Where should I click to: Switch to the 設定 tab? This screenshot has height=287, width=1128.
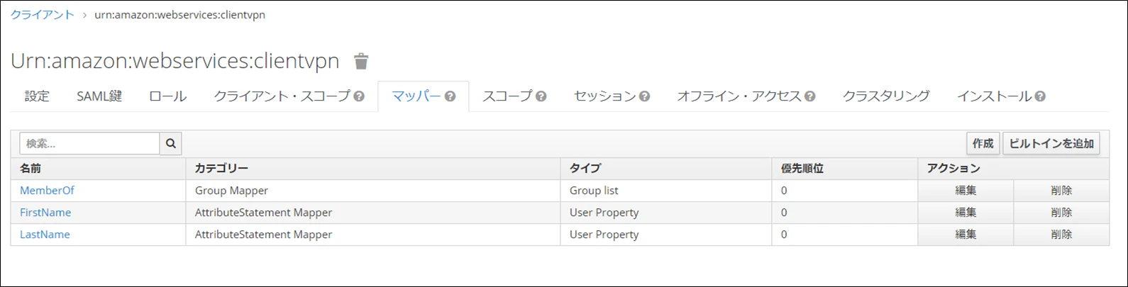[37, 96]
